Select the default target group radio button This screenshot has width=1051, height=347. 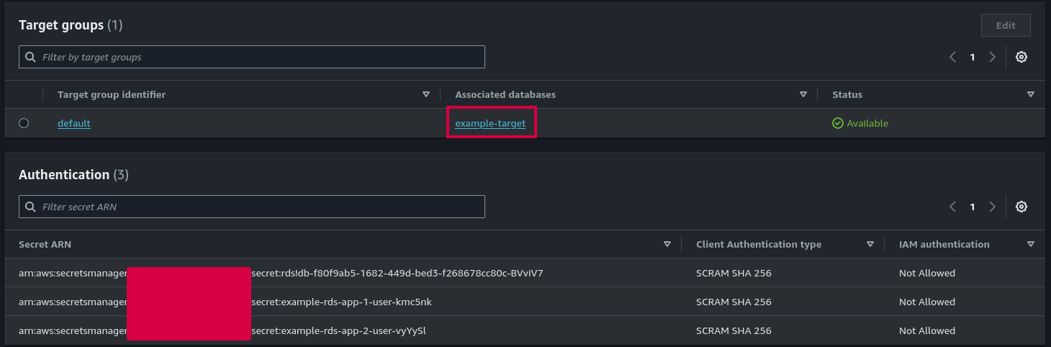24,123
